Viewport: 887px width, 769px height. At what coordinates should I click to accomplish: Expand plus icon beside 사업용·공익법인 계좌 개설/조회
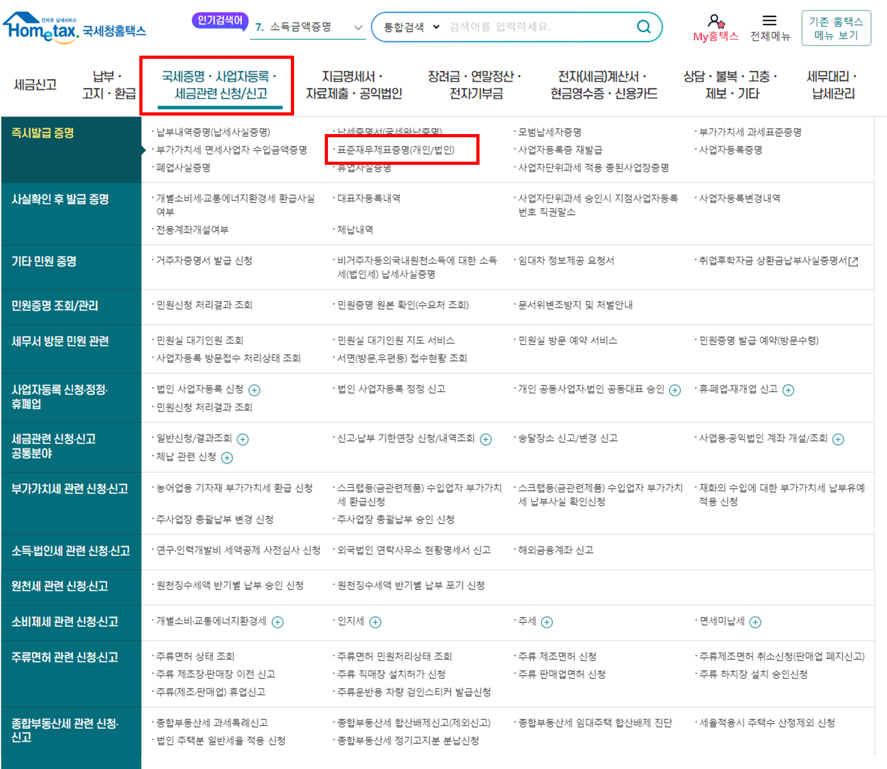click(838, 439)
